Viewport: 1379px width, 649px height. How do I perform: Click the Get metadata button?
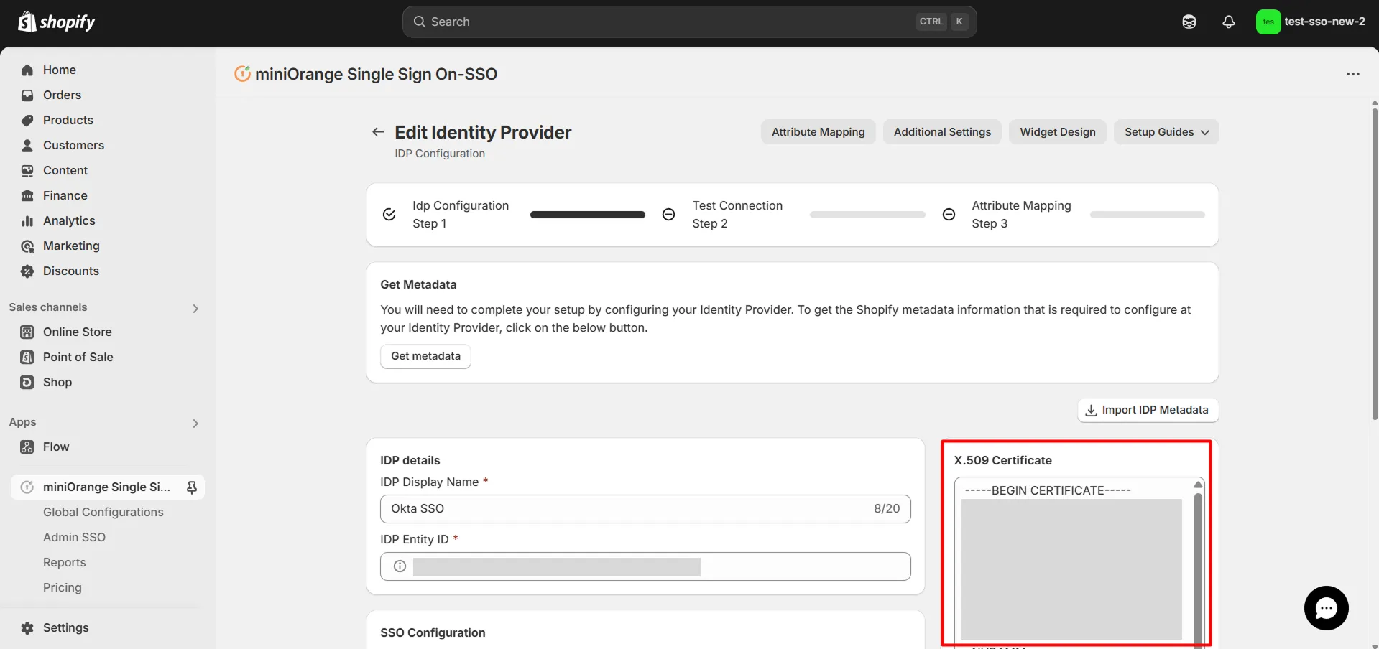425,356
